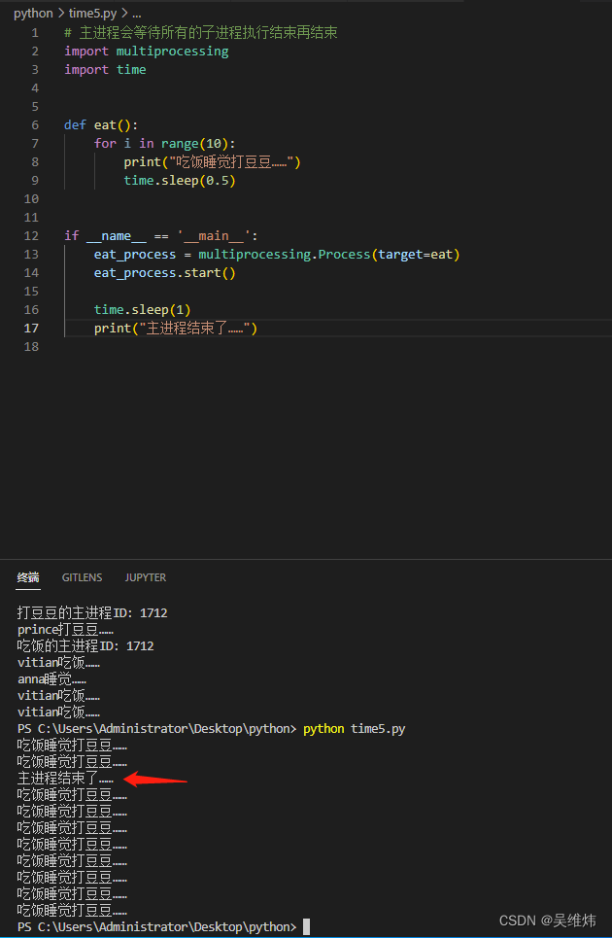Click the last terminal prompt cursor
The image size is (612, 938).
click(307, 926)
